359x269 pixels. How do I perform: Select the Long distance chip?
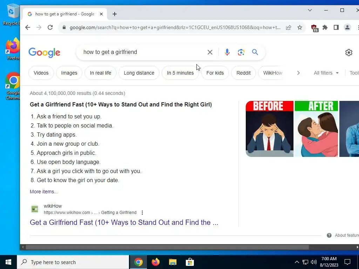139,73
